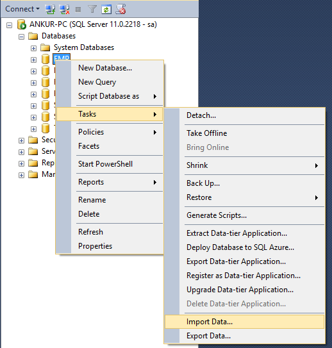The width and height of the screenshot is (332, 348).
Task: Open the Reports submenu
Action: point(110,182)
